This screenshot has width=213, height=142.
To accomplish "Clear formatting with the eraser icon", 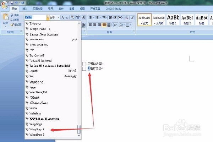I will point(73,17).
